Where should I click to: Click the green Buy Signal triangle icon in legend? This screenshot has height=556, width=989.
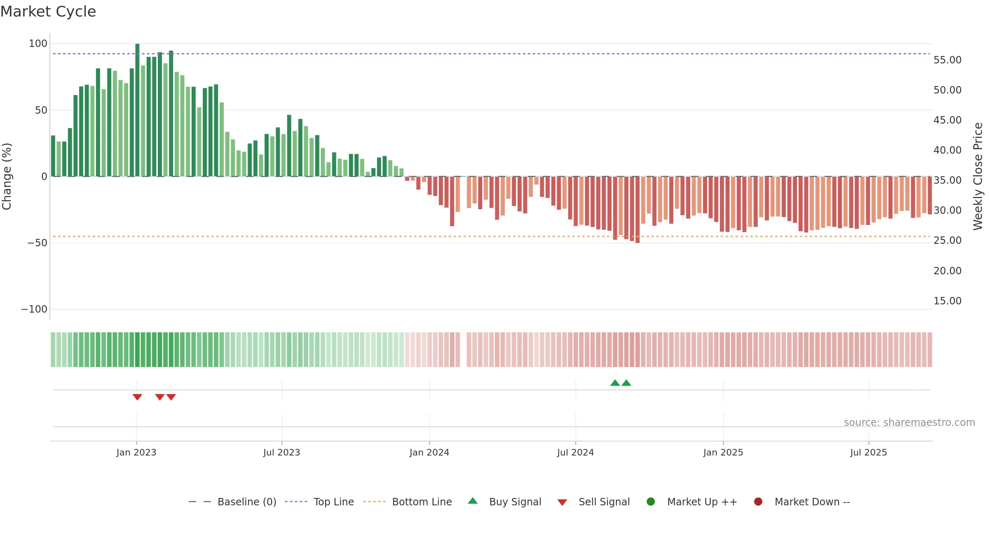473,501
